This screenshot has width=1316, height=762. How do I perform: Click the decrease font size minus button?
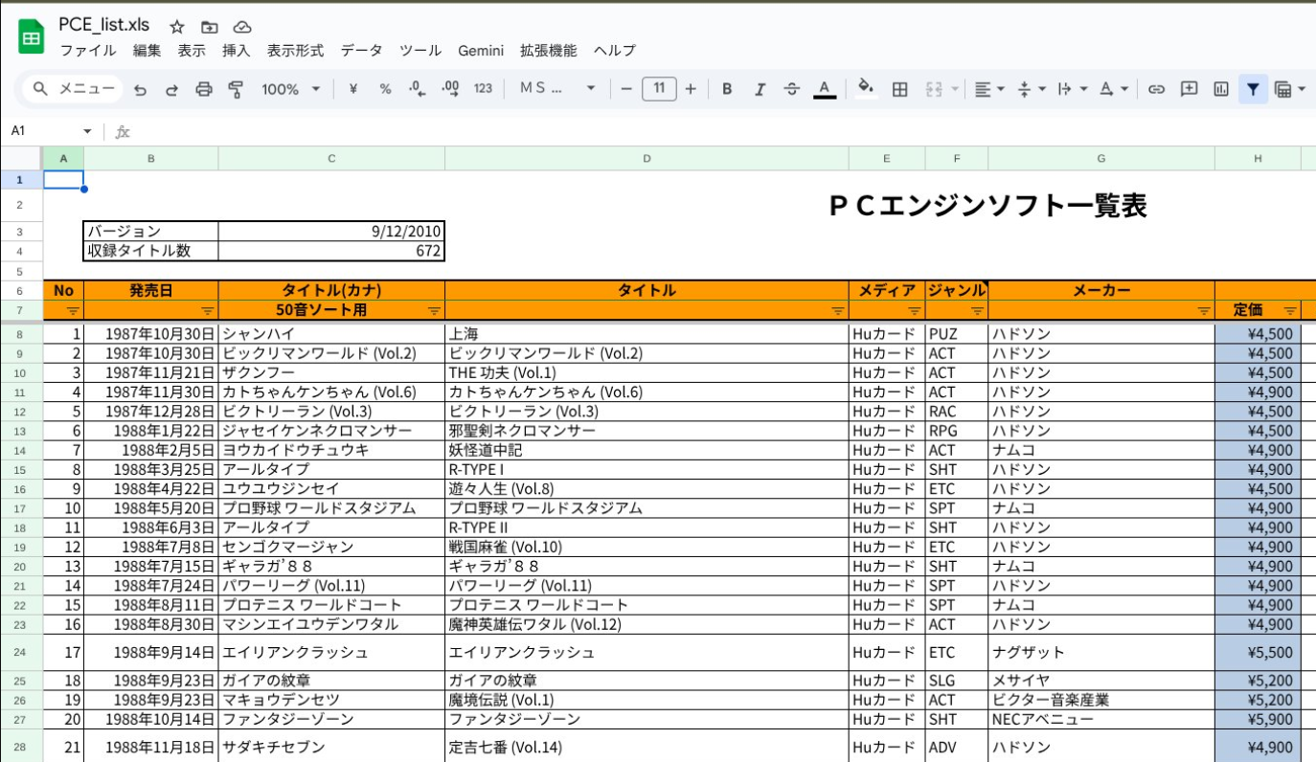pos(626,89)
